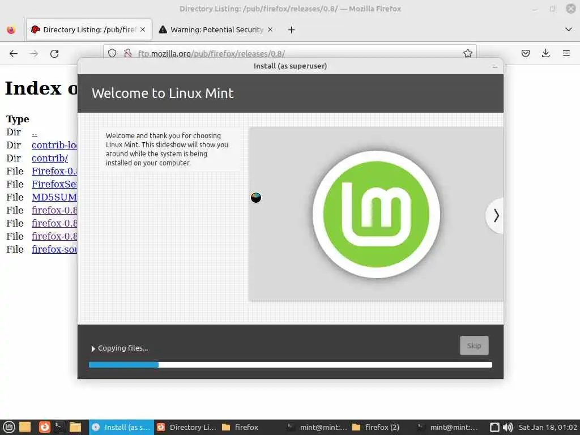The width and height of the screenshot is (580, 435).
Task: Click the Skip button in installer
Action: (474, 346)
